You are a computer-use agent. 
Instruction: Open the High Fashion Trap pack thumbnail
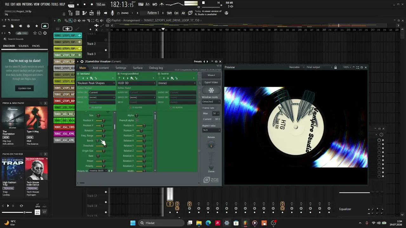click(13, 169)
